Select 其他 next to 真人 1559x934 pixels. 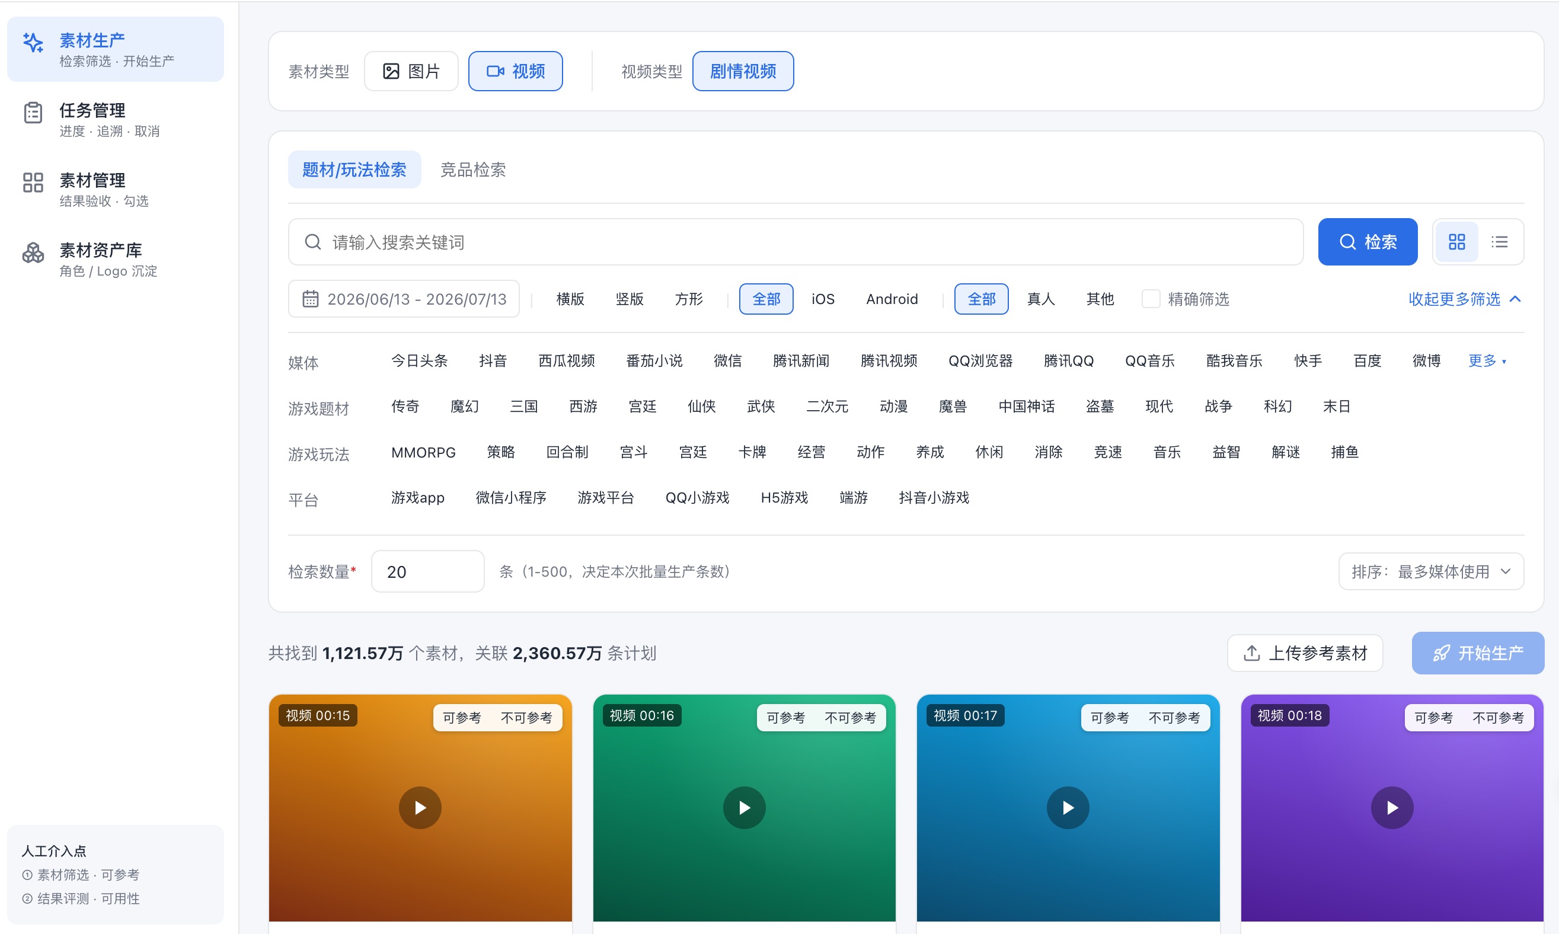click(1100, 299)
